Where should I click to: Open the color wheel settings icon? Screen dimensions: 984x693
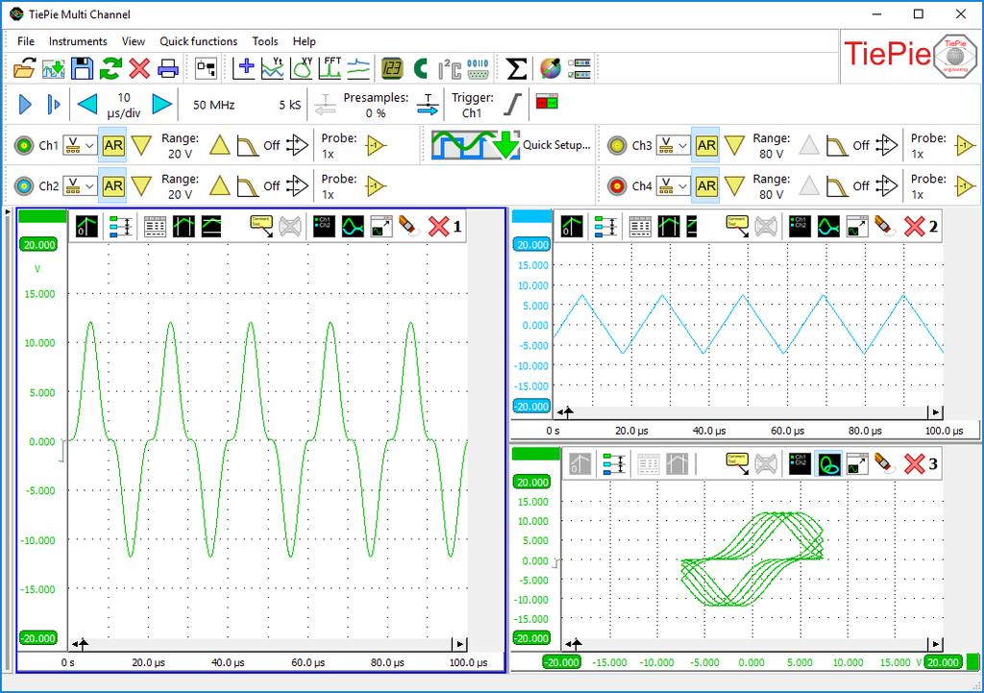point(551,68)
